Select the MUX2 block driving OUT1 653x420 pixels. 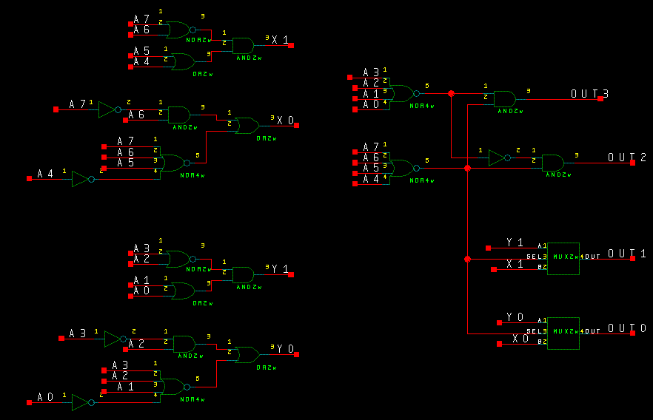[x=563, y=259]
